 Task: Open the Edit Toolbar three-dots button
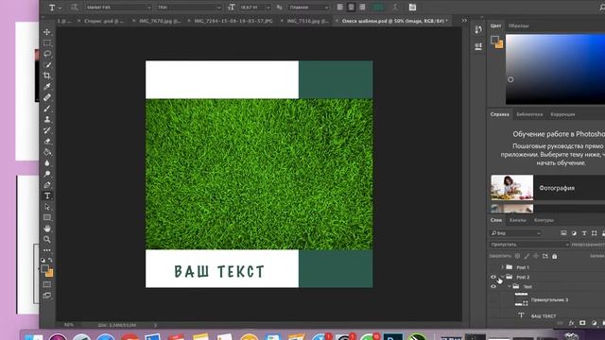click(x=47, y=250)
